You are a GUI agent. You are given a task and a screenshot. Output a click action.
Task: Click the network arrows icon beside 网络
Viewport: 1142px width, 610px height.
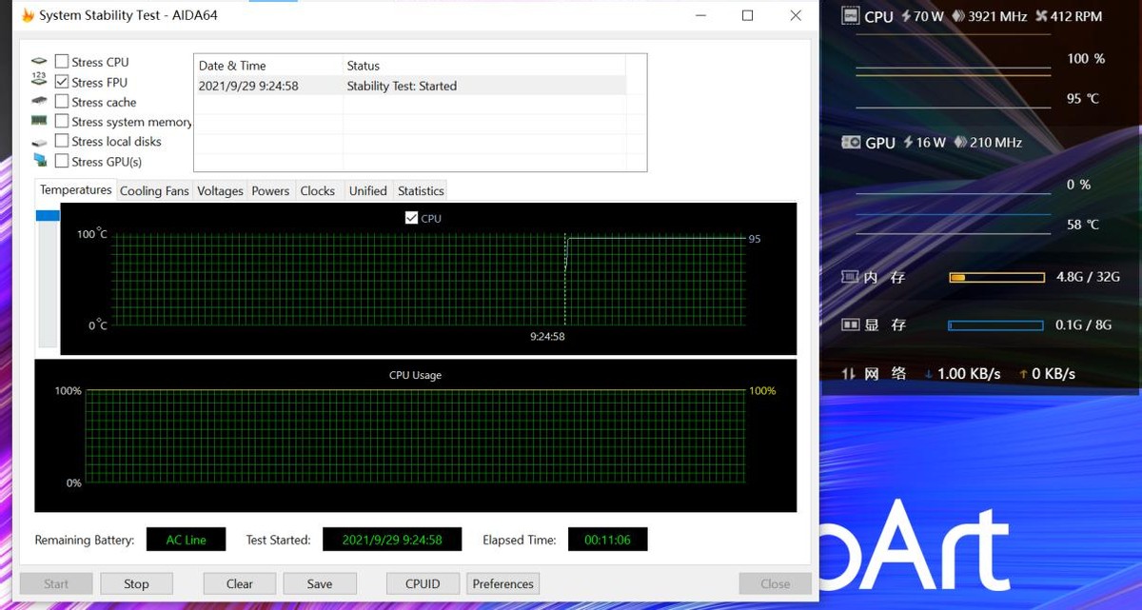point(849,373)
